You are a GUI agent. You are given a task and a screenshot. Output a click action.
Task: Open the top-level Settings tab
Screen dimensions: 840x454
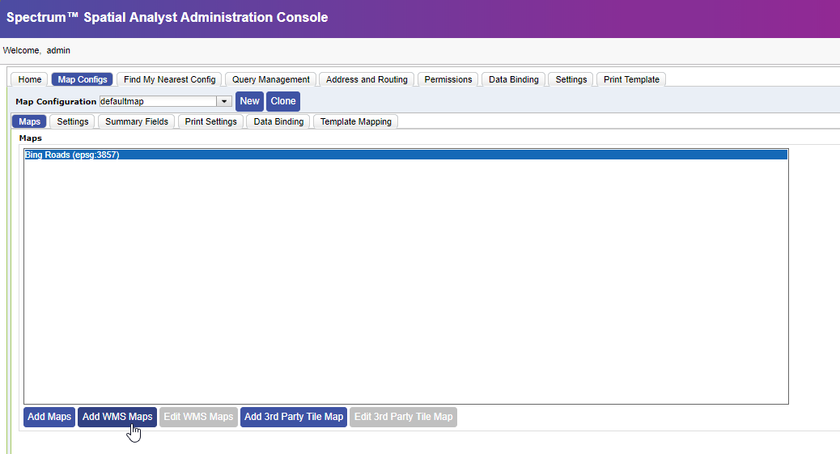point(571,79)
